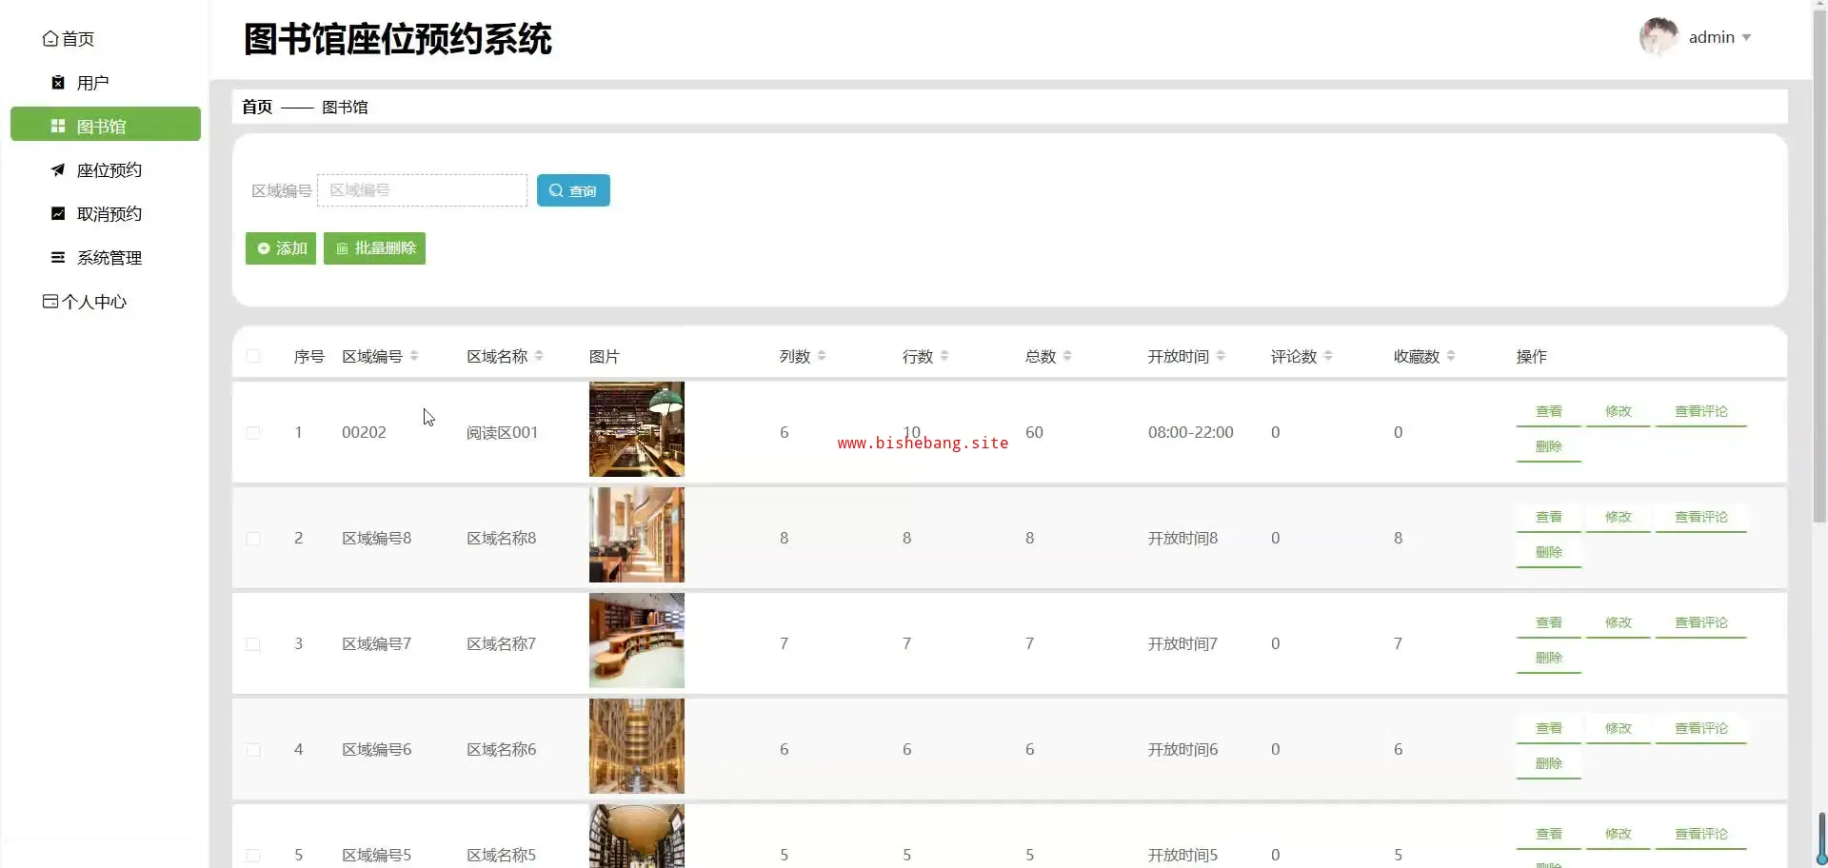Mark the checkbox for 区域编号6 row
This screenshot has height=868, width=1828.
pos(253,750)
